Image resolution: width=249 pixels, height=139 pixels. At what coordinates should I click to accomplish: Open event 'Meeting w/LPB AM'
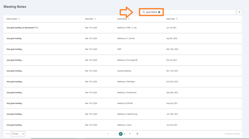click(125, 103)
